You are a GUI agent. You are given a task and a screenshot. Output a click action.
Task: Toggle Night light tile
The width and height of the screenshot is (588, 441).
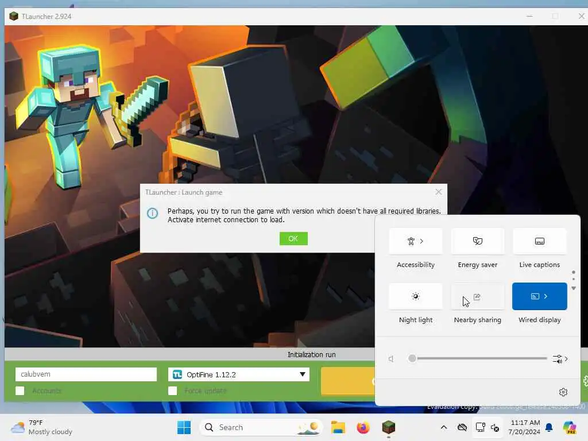click(x=416, y=296)
